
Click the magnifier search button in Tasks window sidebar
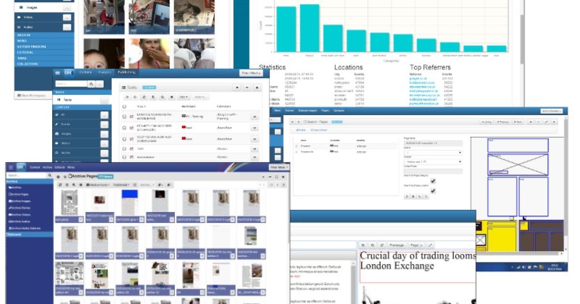(91, 84)
